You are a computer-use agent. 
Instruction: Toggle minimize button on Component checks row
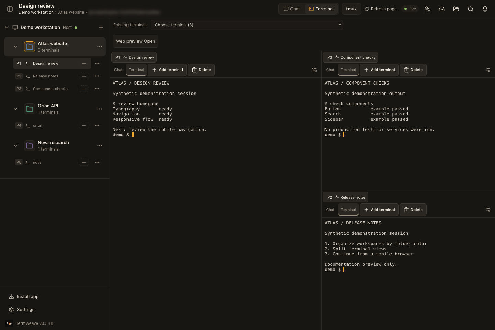click(x=84, y=89)
